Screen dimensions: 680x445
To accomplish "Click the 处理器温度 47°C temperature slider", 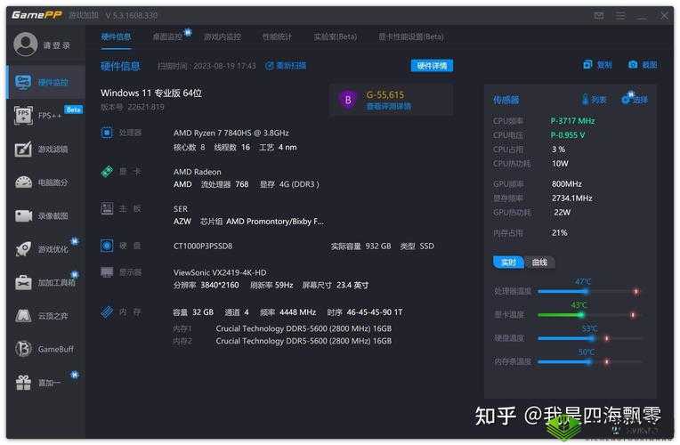I will pos(590,291).
